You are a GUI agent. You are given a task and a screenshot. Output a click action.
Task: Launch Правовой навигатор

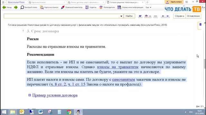[71, 7]
